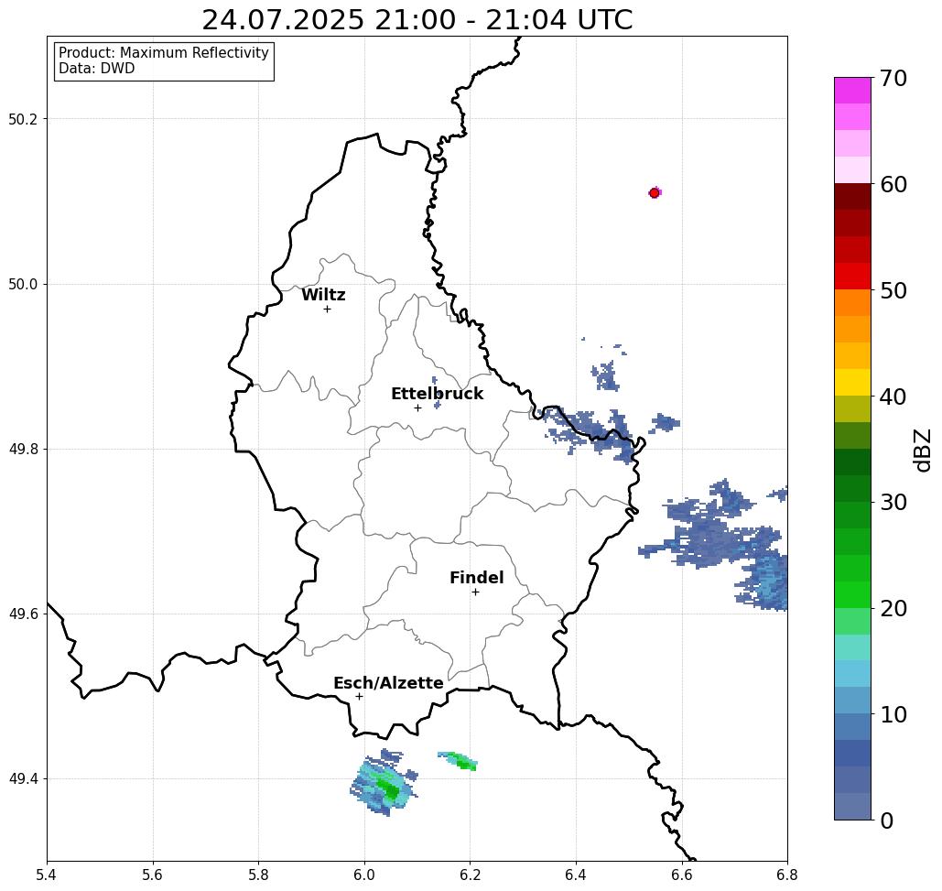
Task: Click the longitude tick label 6.0
Action: [x=364, y=875]
